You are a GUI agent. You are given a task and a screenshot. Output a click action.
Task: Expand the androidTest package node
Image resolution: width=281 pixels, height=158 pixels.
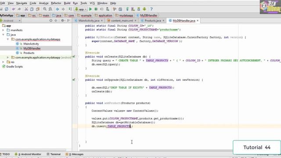[8, 57]
